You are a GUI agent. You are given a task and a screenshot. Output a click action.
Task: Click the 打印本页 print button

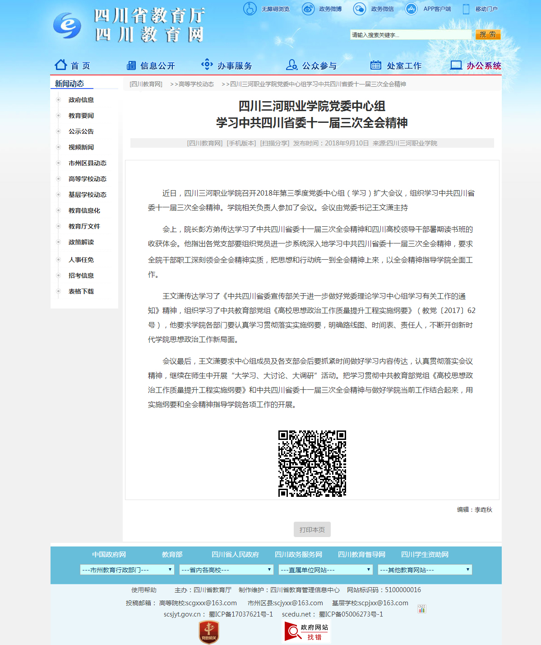pos(312,529)
